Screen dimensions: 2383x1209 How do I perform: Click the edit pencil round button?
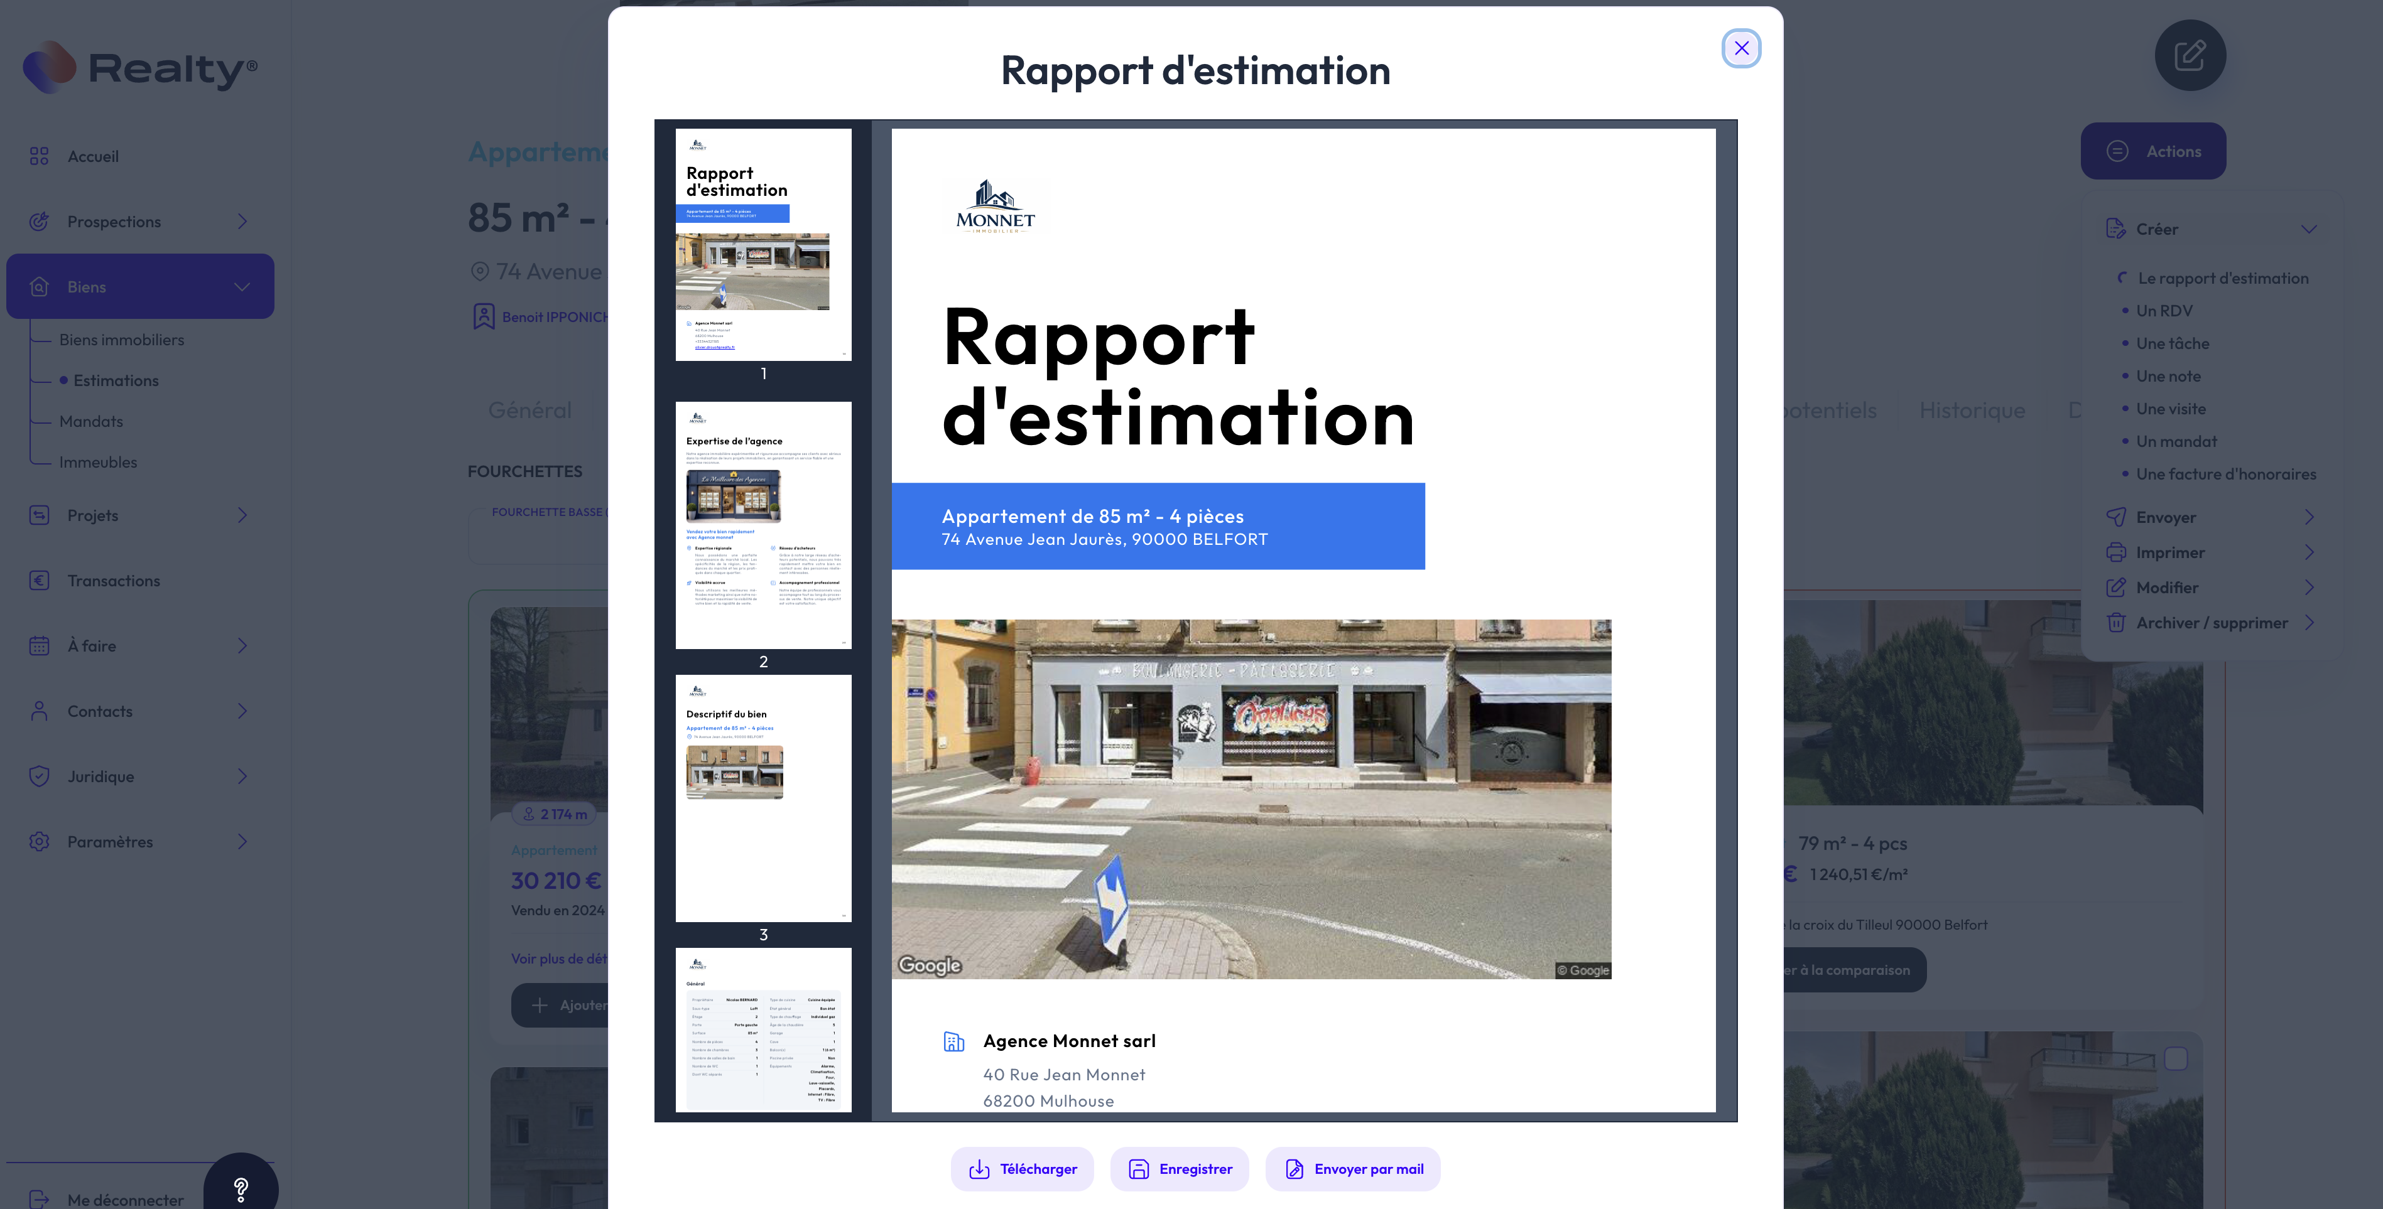click(x=2190, y=55)
